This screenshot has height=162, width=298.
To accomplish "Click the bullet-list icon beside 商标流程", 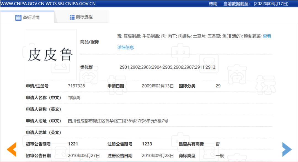I will click(x=72, y=17).
